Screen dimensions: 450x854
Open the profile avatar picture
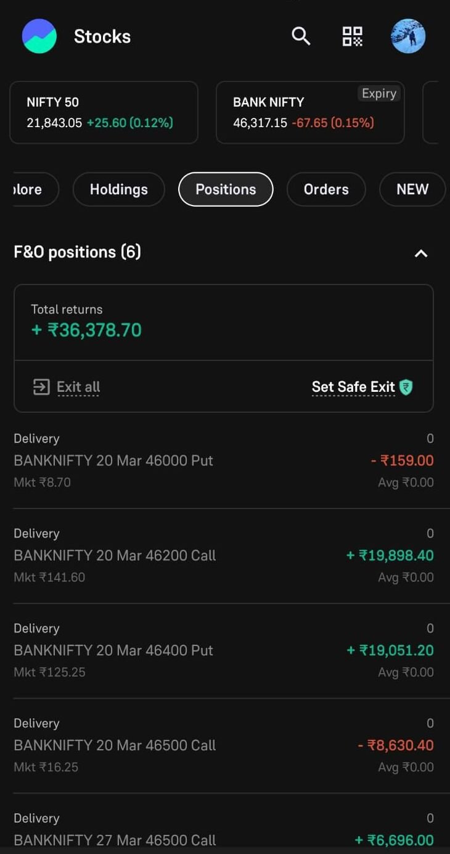(x=408, y=36)
